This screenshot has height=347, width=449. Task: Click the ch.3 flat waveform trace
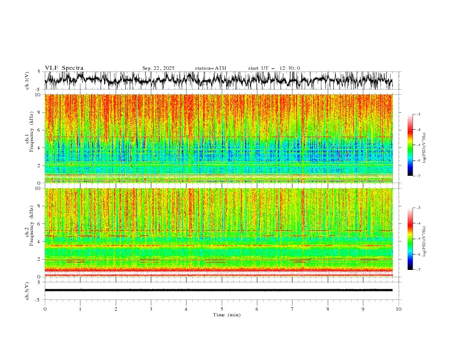click(219, 290)
